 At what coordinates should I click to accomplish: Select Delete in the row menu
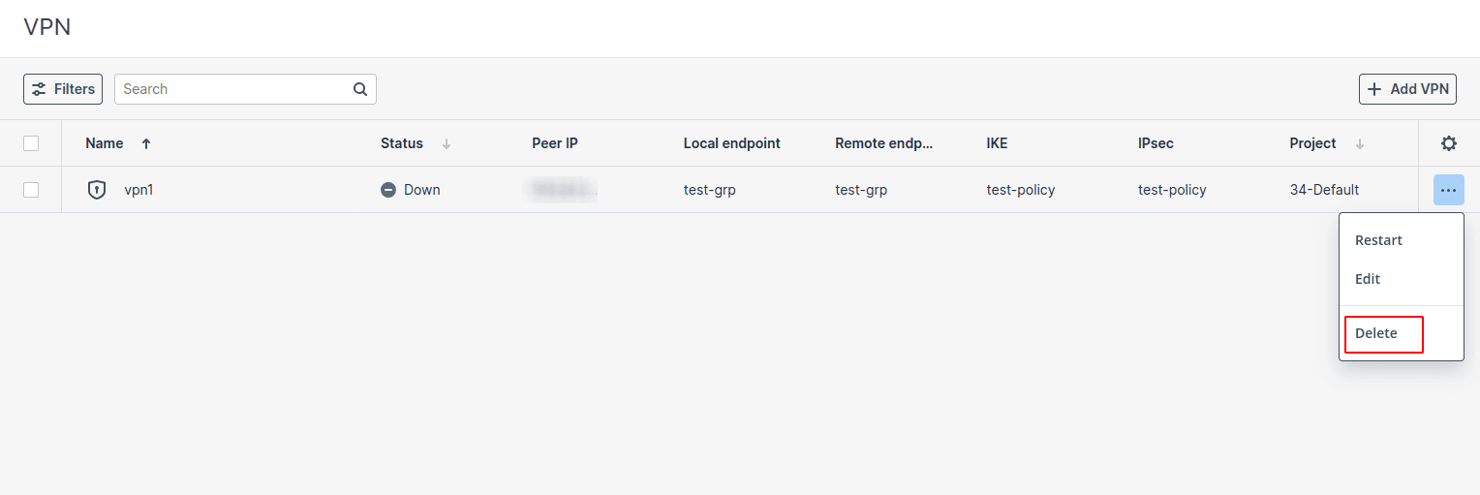pyautogui.click(x=1376, y=333)
